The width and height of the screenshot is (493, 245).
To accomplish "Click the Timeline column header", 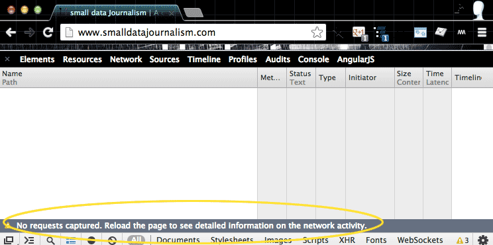I will (x=472, y=77).
